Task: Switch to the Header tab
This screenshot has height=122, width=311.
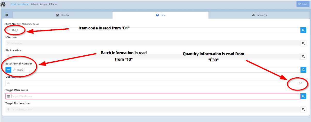Action: click(63, 15)
